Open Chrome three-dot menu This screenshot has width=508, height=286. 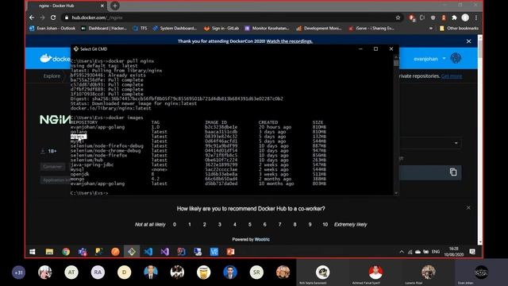tap(476, 17)
